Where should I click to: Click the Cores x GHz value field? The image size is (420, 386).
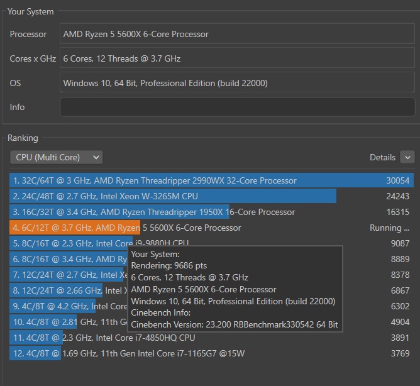(x=237, y=58)
